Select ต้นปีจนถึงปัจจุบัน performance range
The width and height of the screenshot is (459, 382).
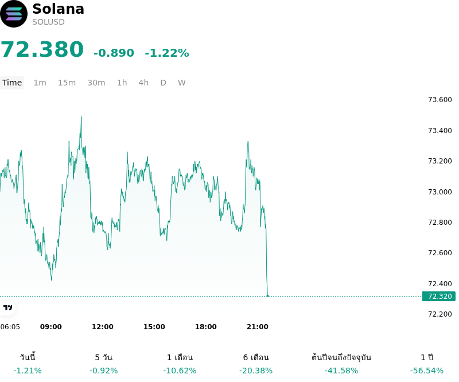[x=341, y=364]
